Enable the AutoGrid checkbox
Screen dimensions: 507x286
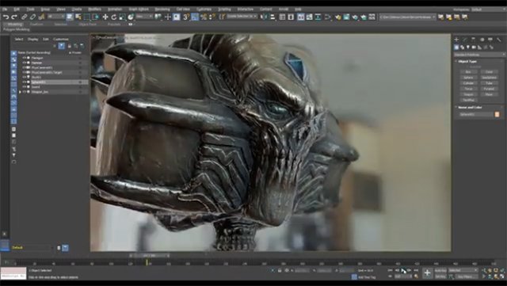(467, 67)
